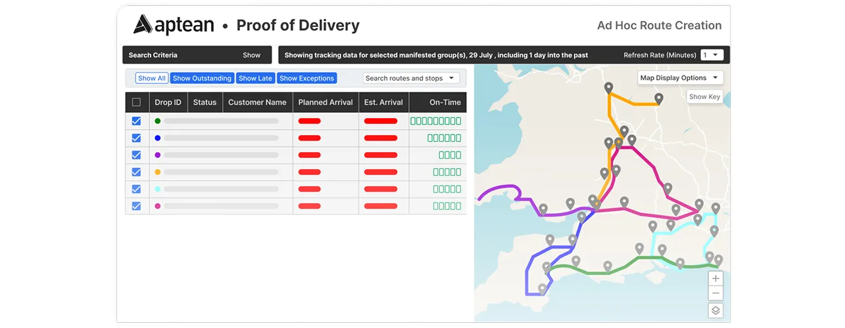Sort by Est. Arrival column header
845x328 pixels.
(383, 102)
